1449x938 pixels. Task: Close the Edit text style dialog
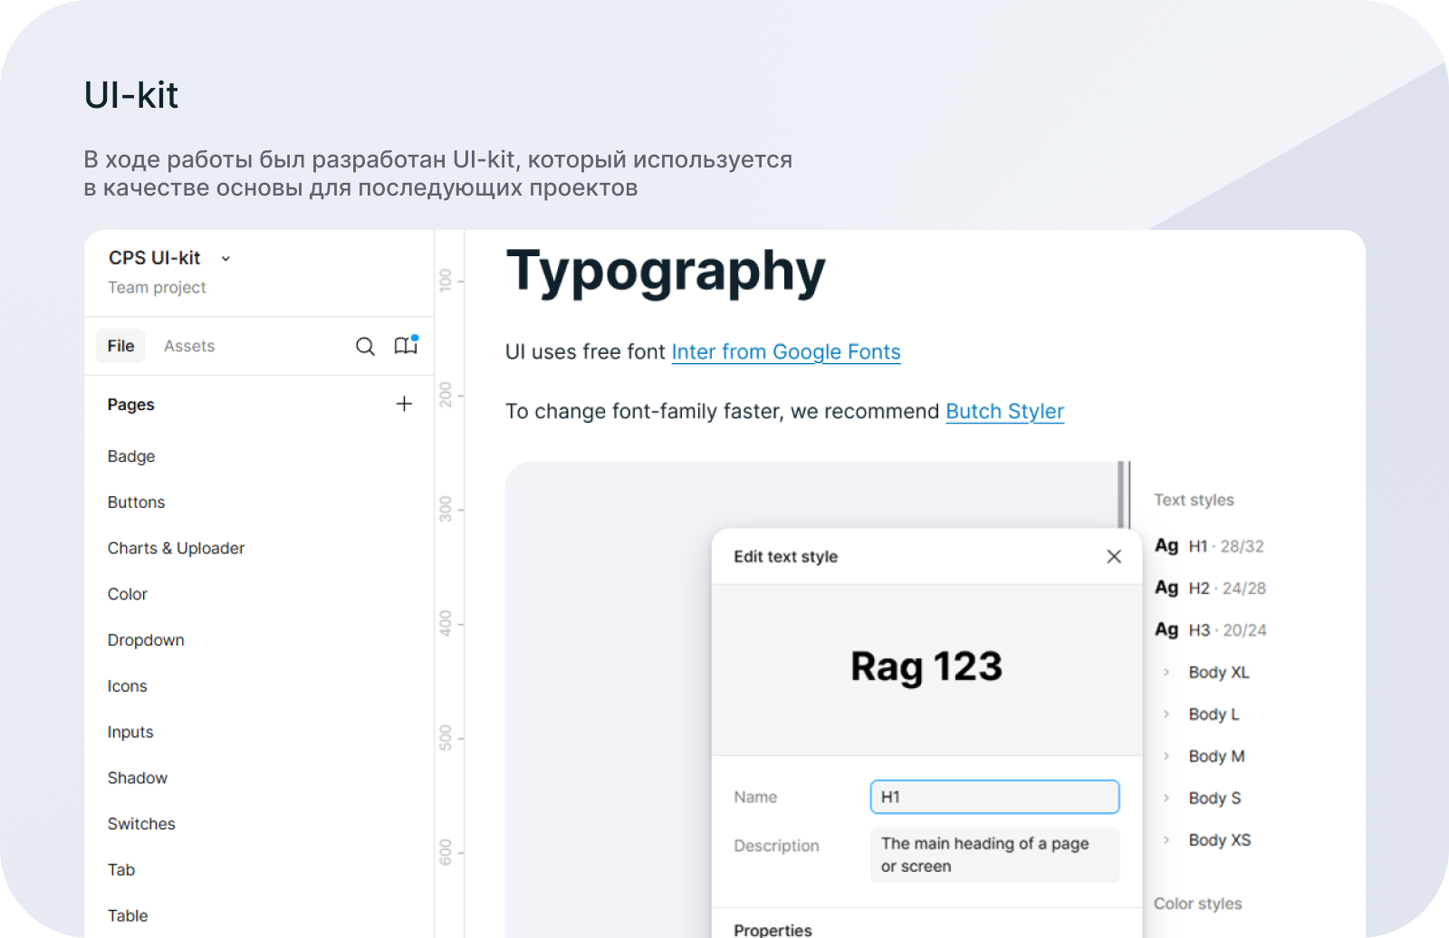click(1114, 556)
